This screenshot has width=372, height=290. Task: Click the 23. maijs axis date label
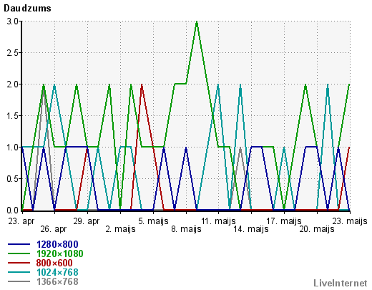click(x=350, y=221)
